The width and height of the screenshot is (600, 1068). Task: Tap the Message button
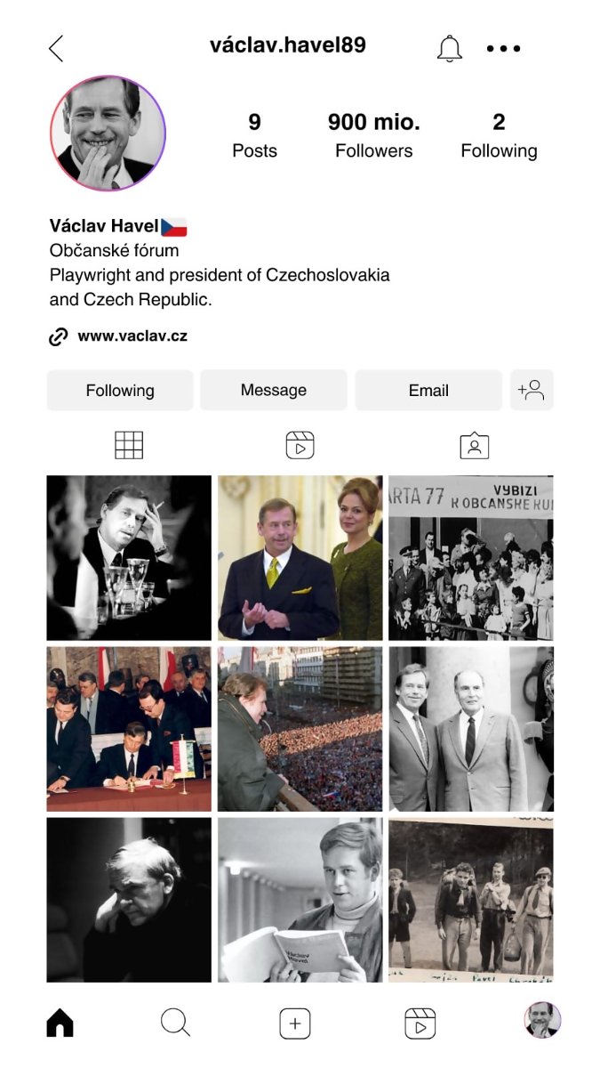[274, 390]
